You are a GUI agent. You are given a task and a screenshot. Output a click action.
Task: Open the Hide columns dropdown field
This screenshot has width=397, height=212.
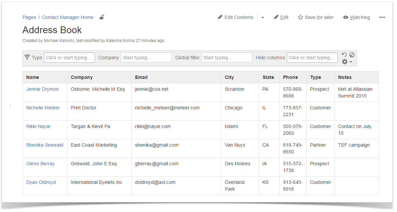point(312,58)
